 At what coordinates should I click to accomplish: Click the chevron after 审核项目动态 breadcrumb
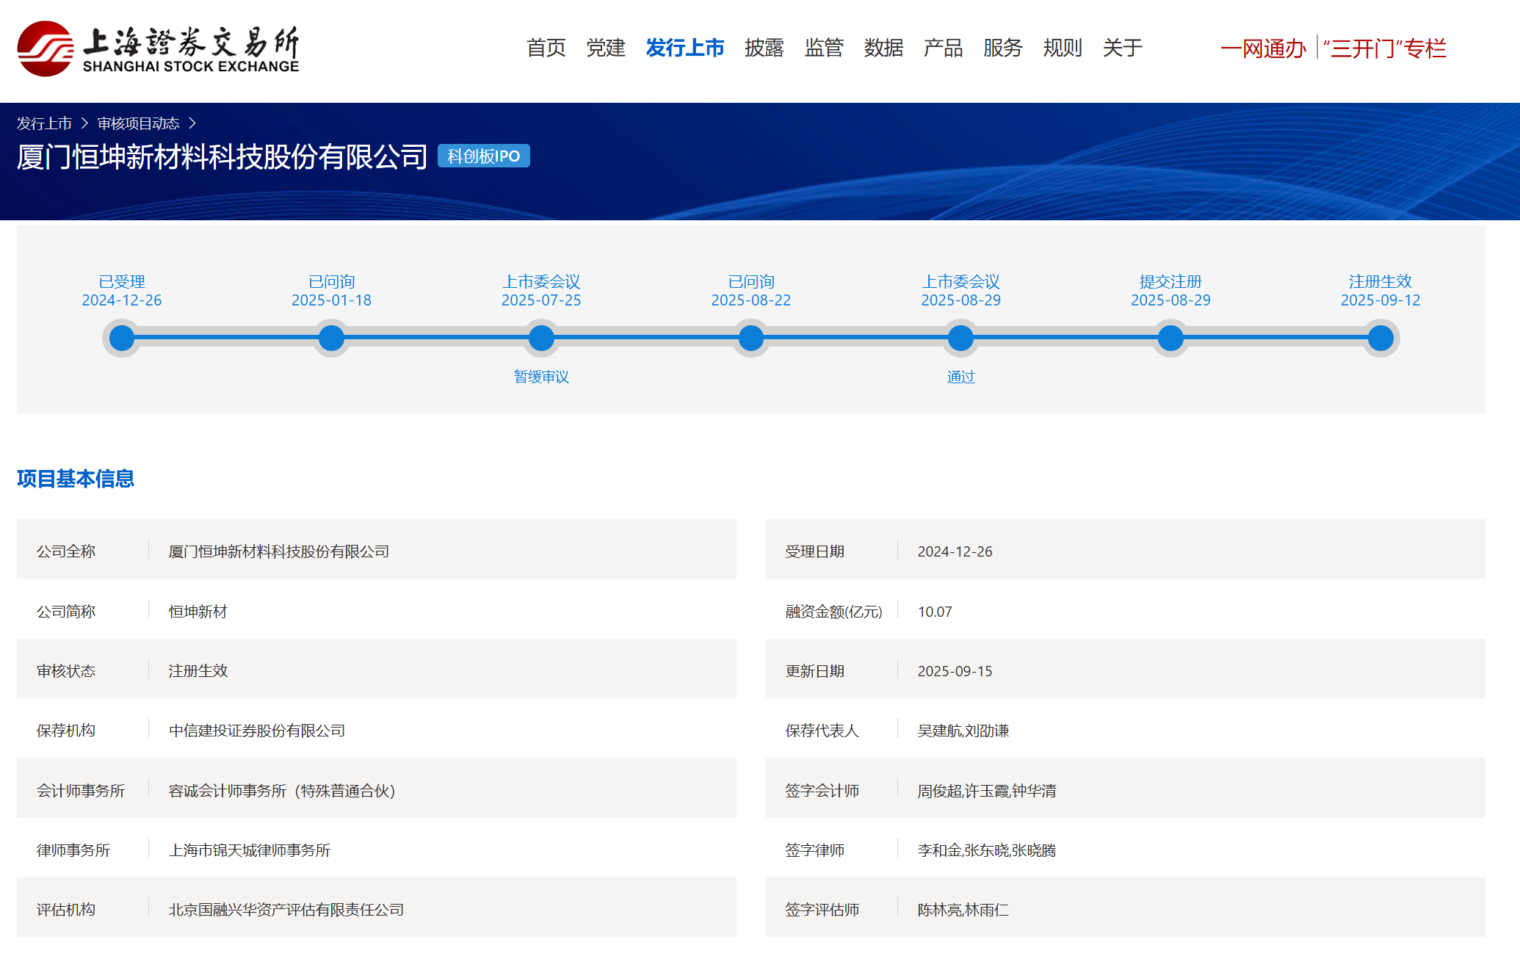click(192, 123)
